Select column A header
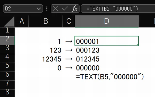Viewport: 155px width, 97px height. pos(22,21)
